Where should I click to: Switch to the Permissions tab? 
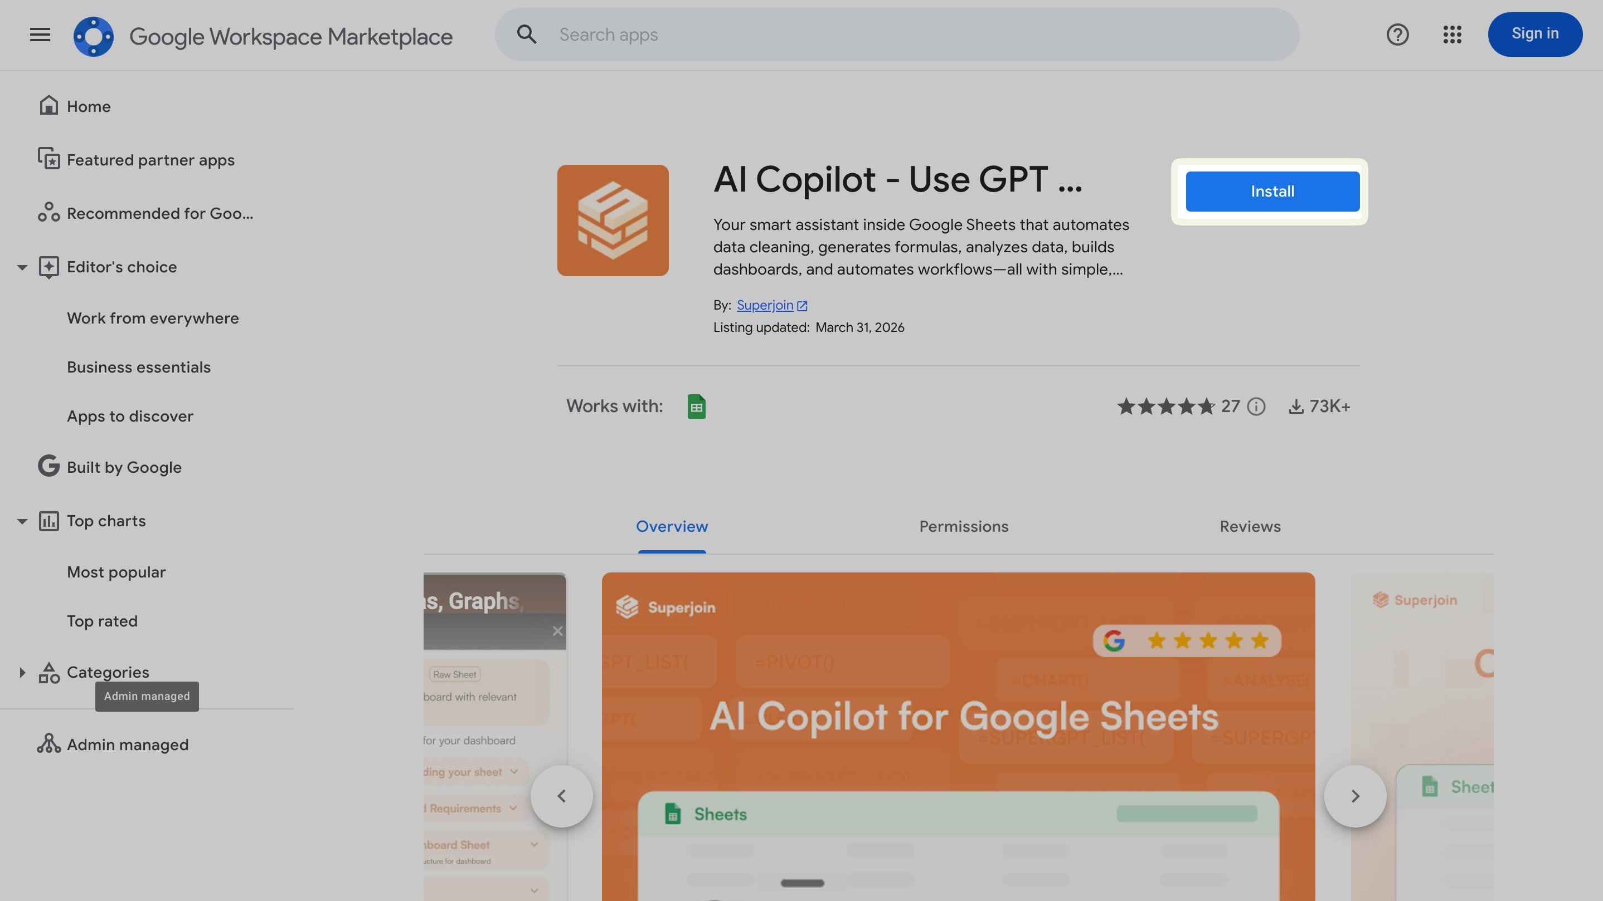tap(963, 527)
